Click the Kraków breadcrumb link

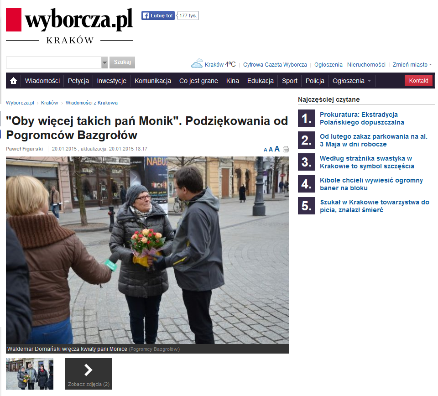coord(49,103)
